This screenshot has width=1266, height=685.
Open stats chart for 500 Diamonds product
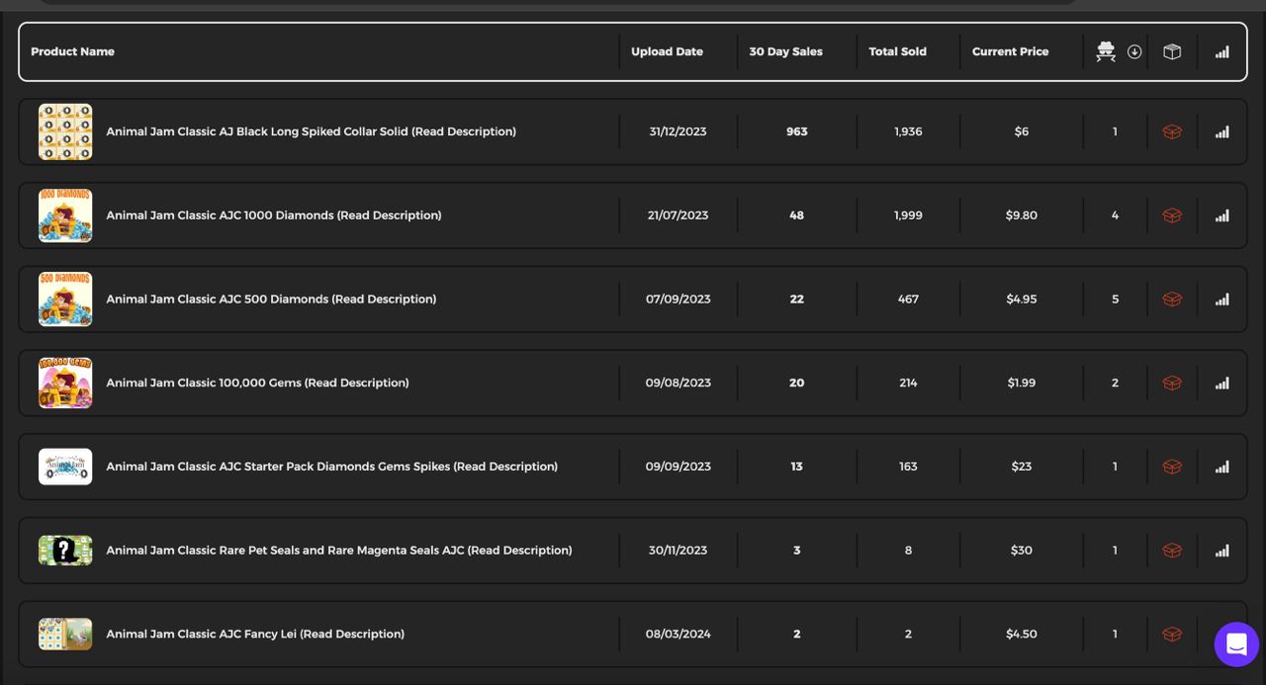pos(1222,300)
